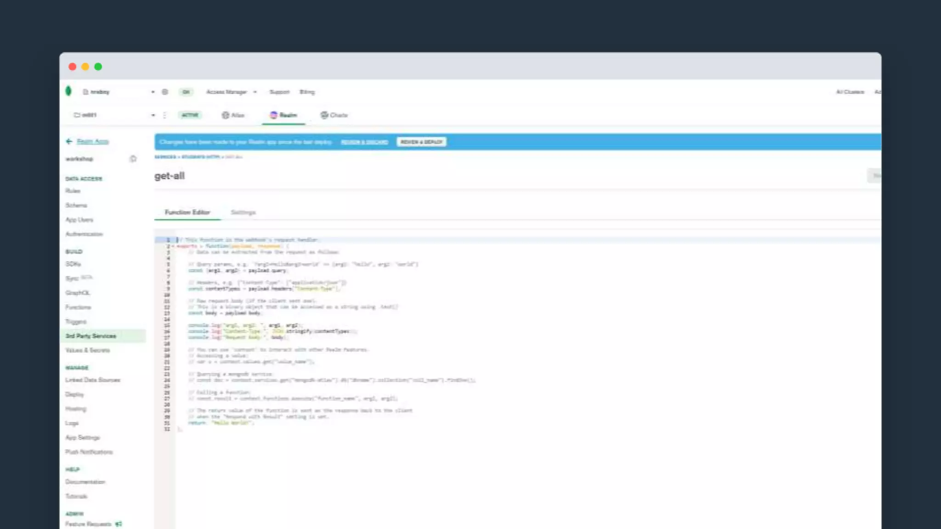The height and width of the screenshot is (529, 941).
Task: Copy app ID icon next to workshop
Action: click(133, 159)
